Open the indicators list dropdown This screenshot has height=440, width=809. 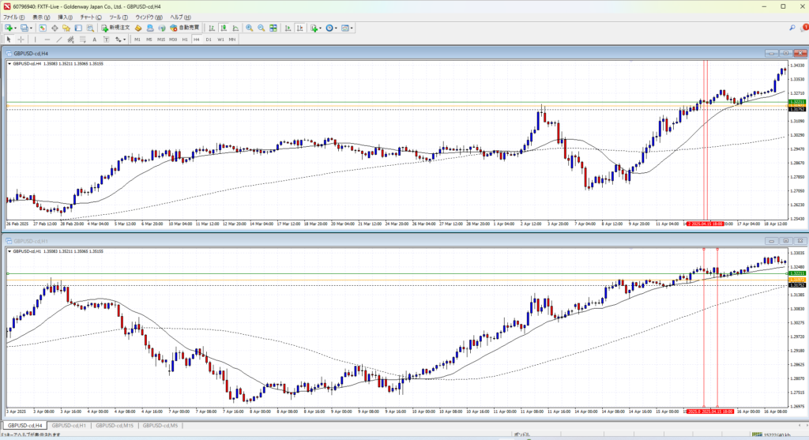pyautogui.click(x=321, y=28)
